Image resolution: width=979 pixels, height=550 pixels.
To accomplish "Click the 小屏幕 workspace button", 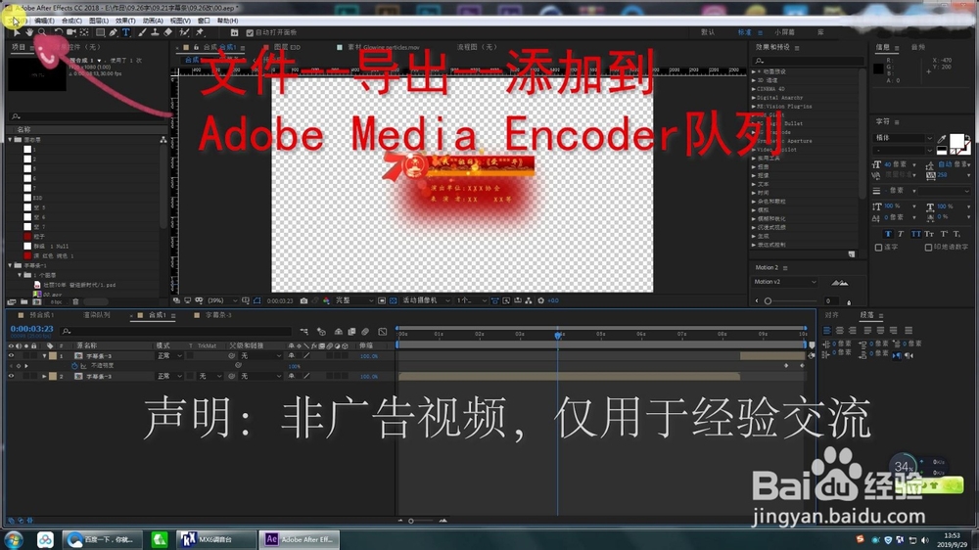I will [785, 32].
